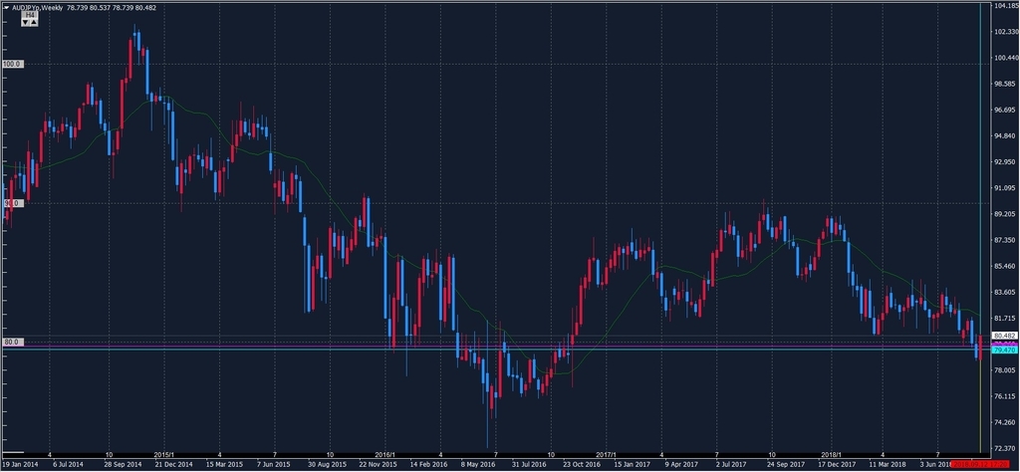Click the 2017/1 year separator label
1020x472 pixels.
[607, 454]
